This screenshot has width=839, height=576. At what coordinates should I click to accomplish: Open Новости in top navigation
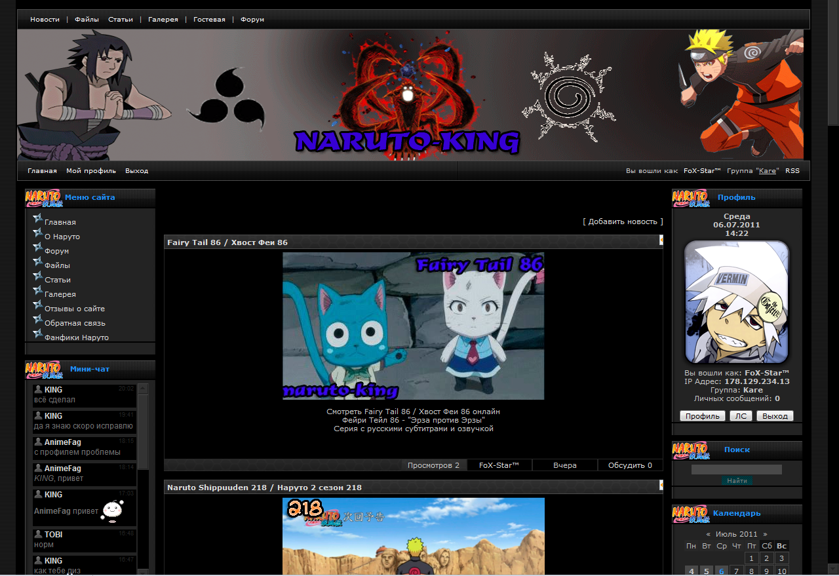click(45, 20)
